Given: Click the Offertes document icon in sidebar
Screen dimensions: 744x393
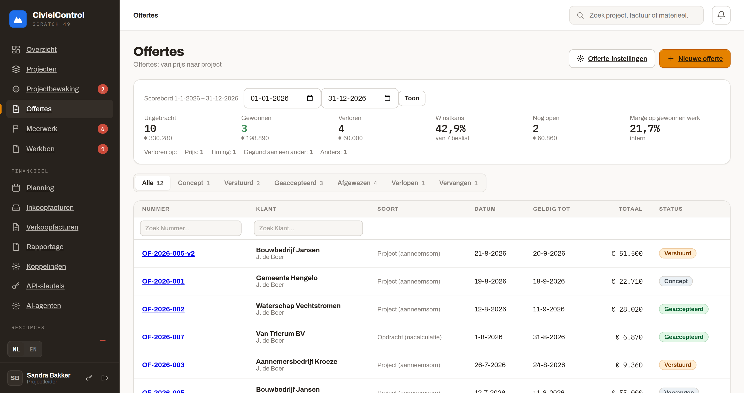Looking at the screenshot, I should point(16,109).
